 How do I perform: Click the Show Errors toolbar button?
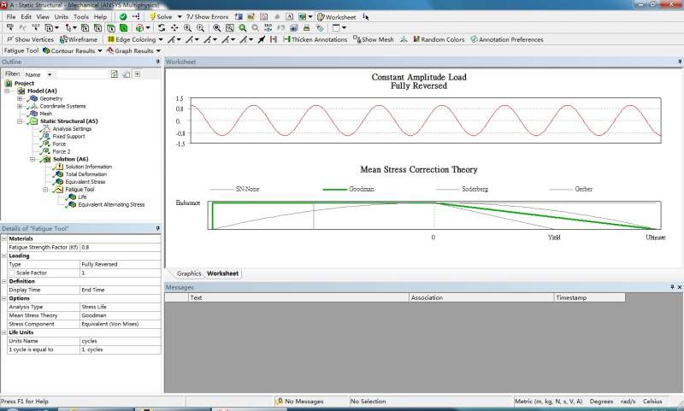click(x=205, y=16)
